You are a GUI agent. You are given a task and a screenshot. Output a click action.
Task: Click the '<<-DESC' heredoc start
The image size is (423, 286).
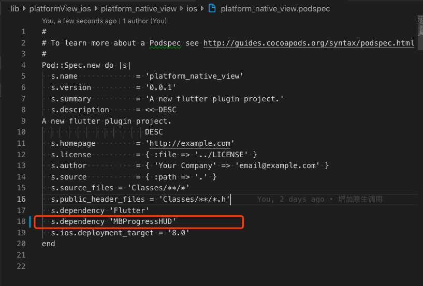point(161,110)
